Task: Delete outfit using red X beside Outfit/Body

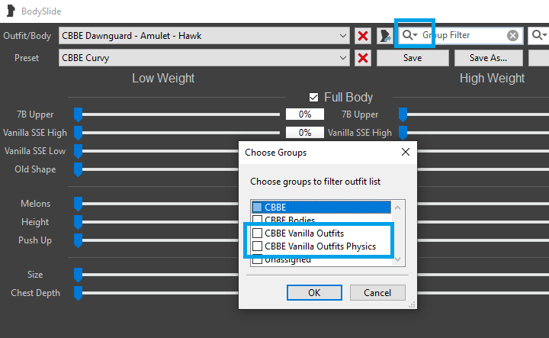Action: [363, 36]
